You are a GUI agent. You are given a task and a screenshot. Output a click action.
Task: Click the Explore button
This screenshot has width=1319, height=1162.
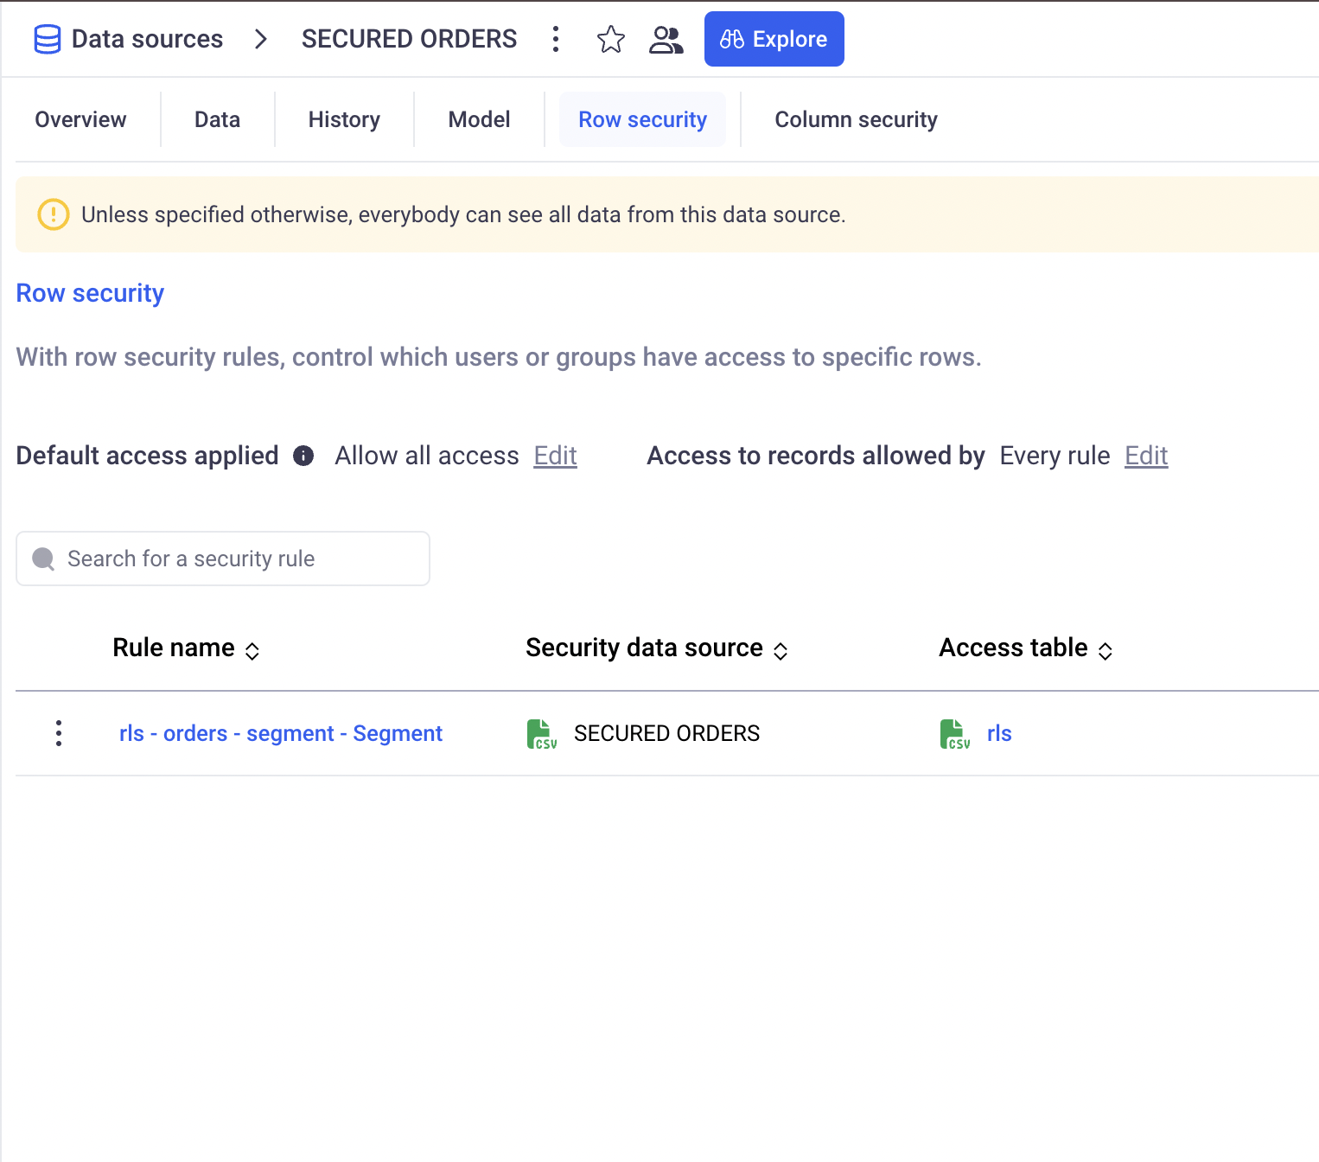[x=774, y=39]
